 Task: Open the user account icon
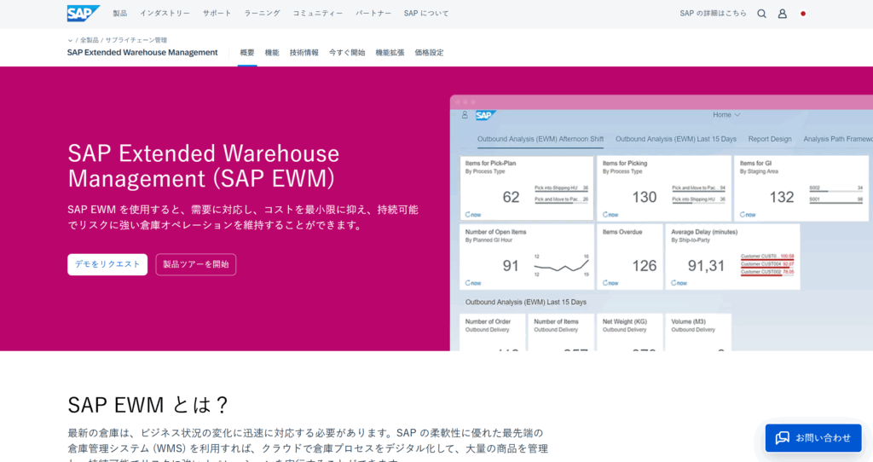pyautogui.click(x=783, y=14)
